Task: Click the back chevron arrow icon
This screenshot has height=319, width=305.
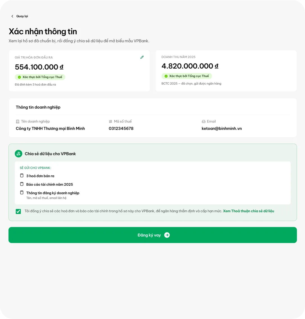Action: pos(12,16)
